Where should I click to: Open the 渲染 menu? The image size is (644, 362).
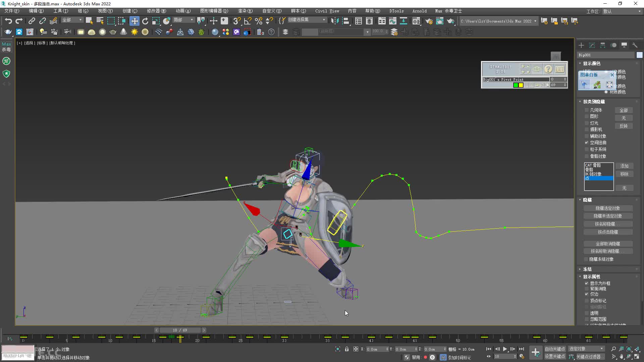click(x=245, y=11)
